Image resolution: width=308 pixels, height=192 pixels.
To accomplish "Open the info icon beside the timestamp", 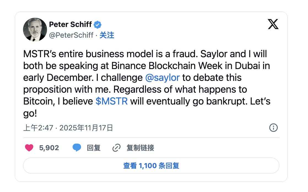I will 273,128.
